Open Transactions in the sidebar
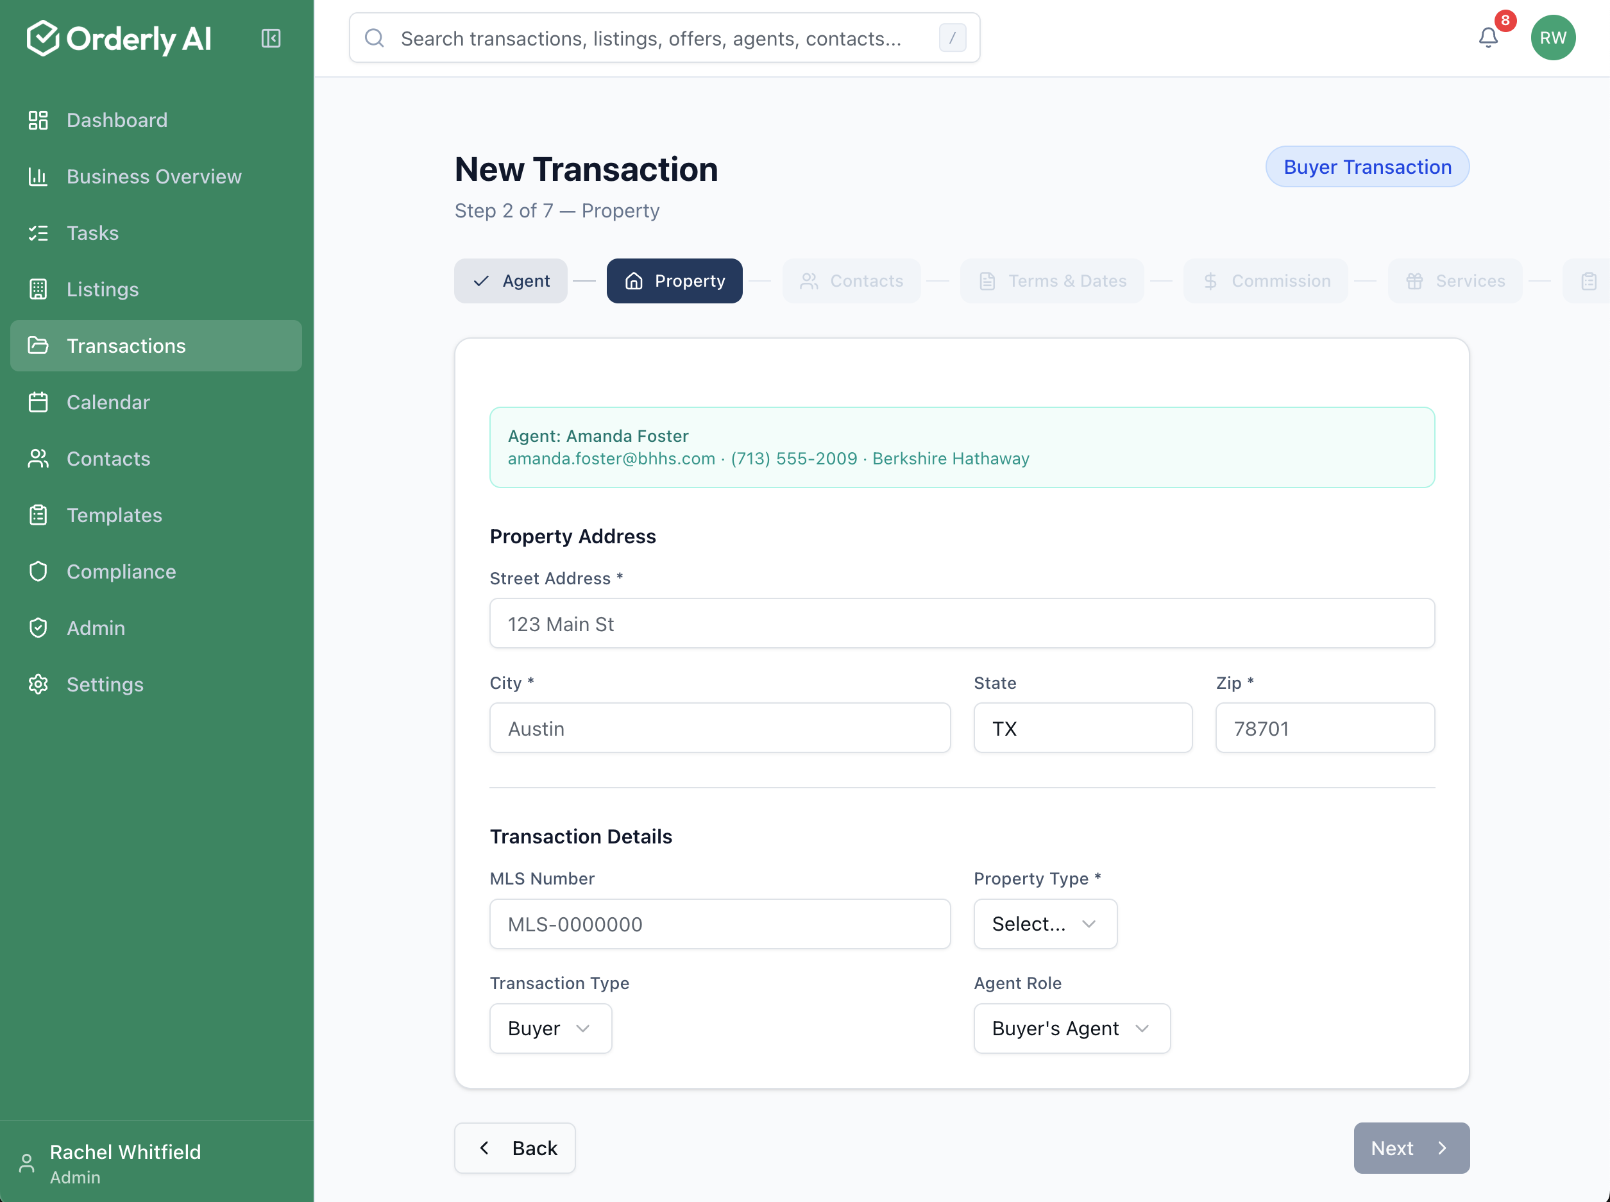The width and height of the screenshot is (1610, 1202). pyautogui.click(x=156, y=346)
